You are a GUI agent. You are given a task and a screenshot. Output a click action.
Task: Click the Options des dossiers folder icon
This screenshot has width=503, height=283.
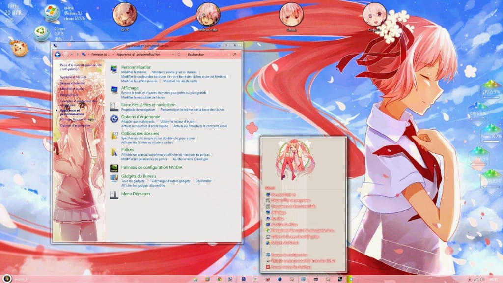(114, 134)
